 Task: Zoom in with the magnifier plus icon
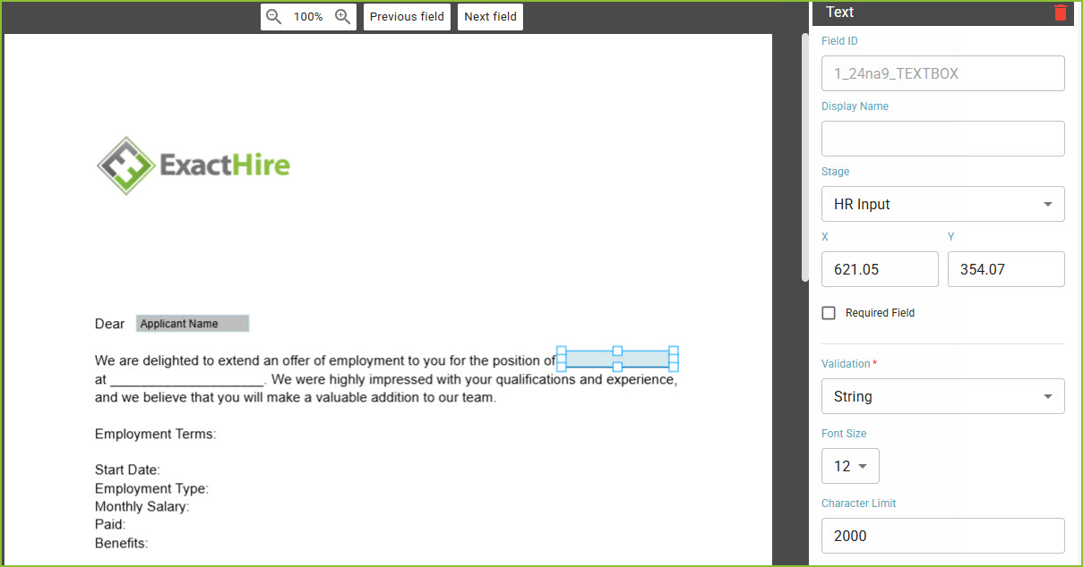click(342, 16)
